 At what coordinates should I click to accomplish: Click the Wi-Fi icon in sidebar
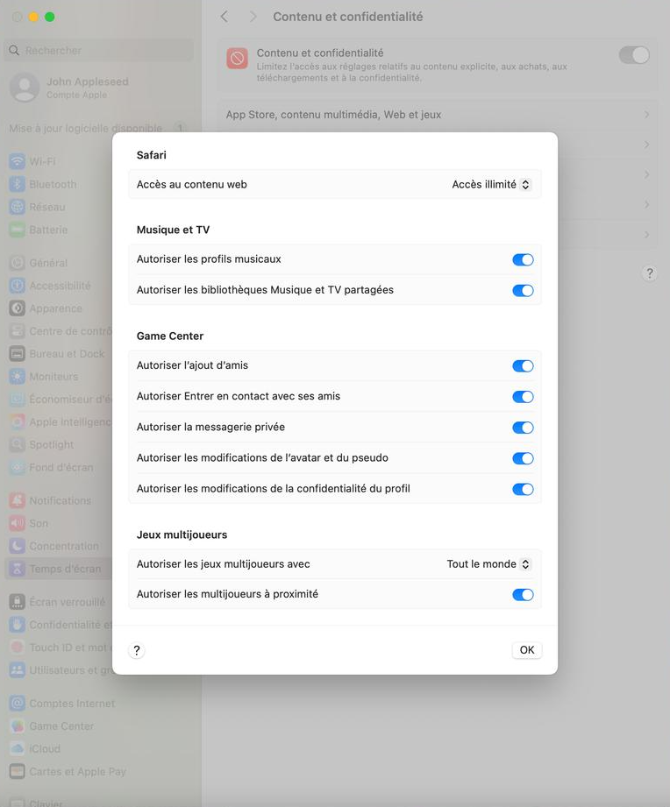tap(17, 161)
